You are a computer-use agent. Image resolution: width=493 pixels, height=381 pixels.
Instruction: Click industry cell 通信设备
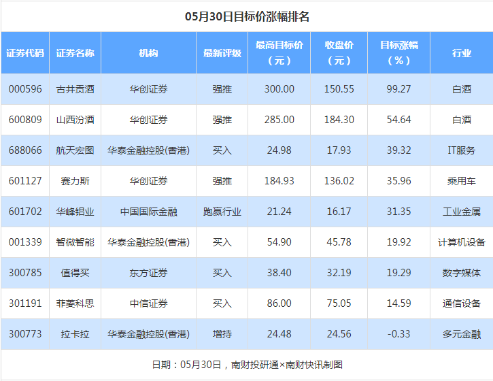pyautogui.click(x=462, y=303)
